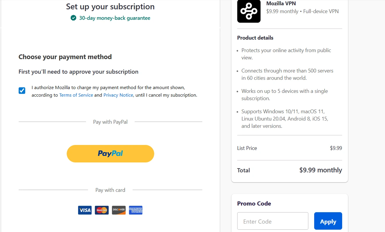Focus the Enter Code promo field
Screen dimensions: 385x232
pyautogui.click(x=273, y=221)
